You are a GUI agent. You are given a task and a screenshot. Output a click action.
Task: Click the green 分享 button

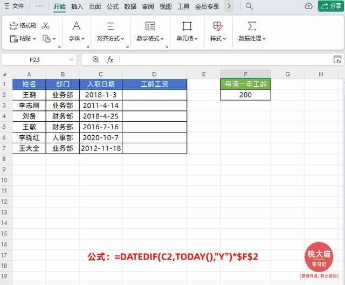(x=330, y=6)
